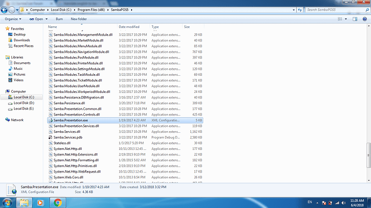The height and width of the screenshot is (208, 371).
Task: Click Windows Explorer taskbar icon
Action: point(24,203)
